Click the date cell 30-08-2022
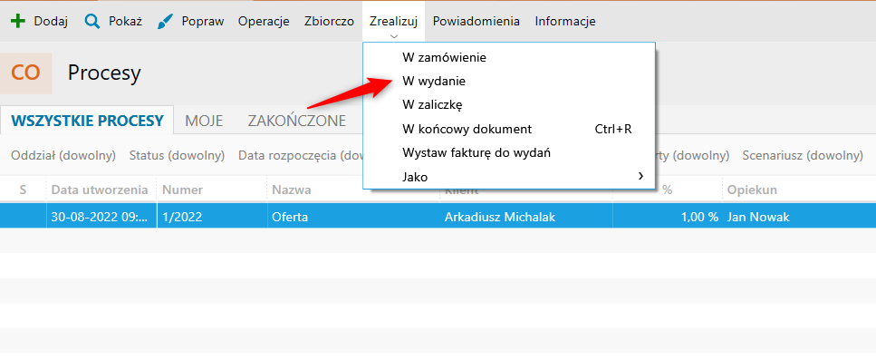This screenshot has height=360, width=876. [101, 217]
